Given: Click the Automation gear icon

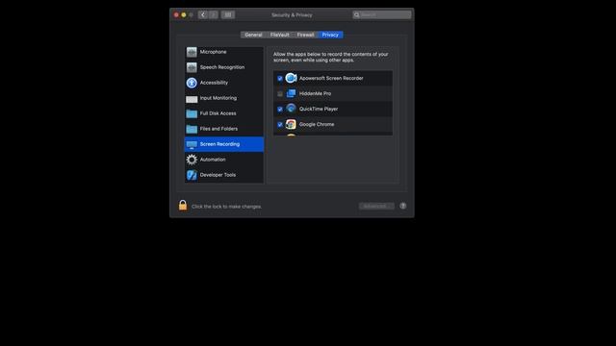Looking at the screenshot, I should pos(192,160).
